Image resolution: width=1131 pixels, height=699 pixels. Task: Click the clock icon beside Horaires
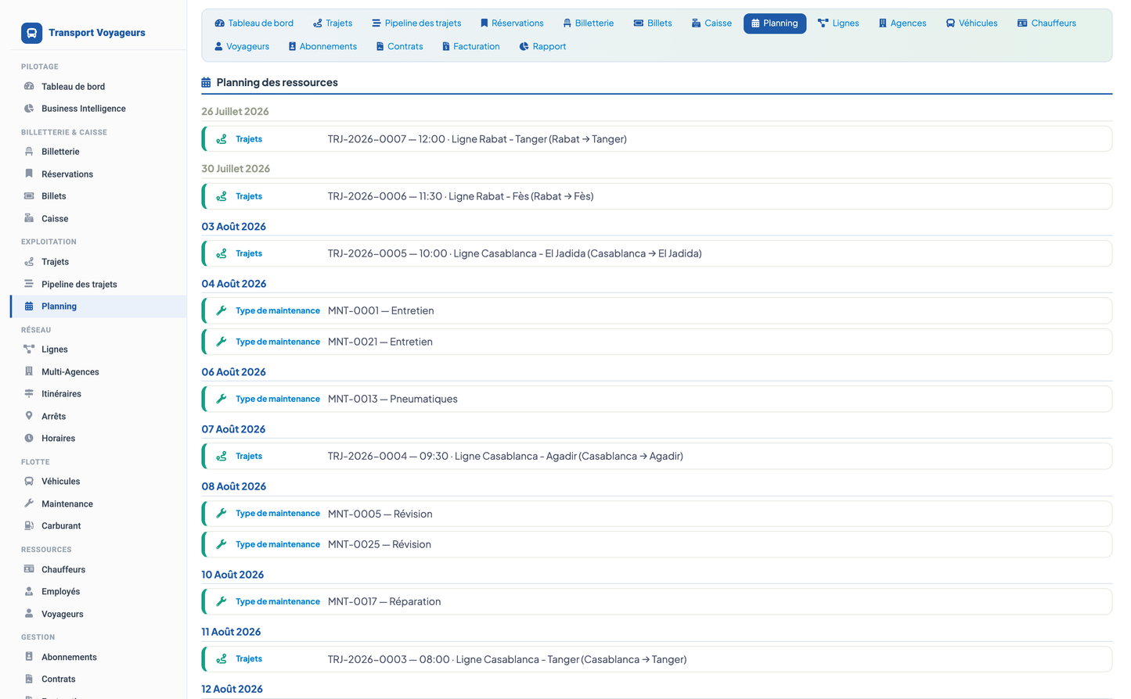pyautogui.click(x=29, y=439)
